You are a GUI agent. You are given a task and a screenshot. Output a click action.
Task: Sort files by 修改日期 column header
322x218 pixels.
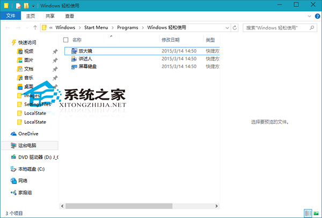(x=172, y=40)
